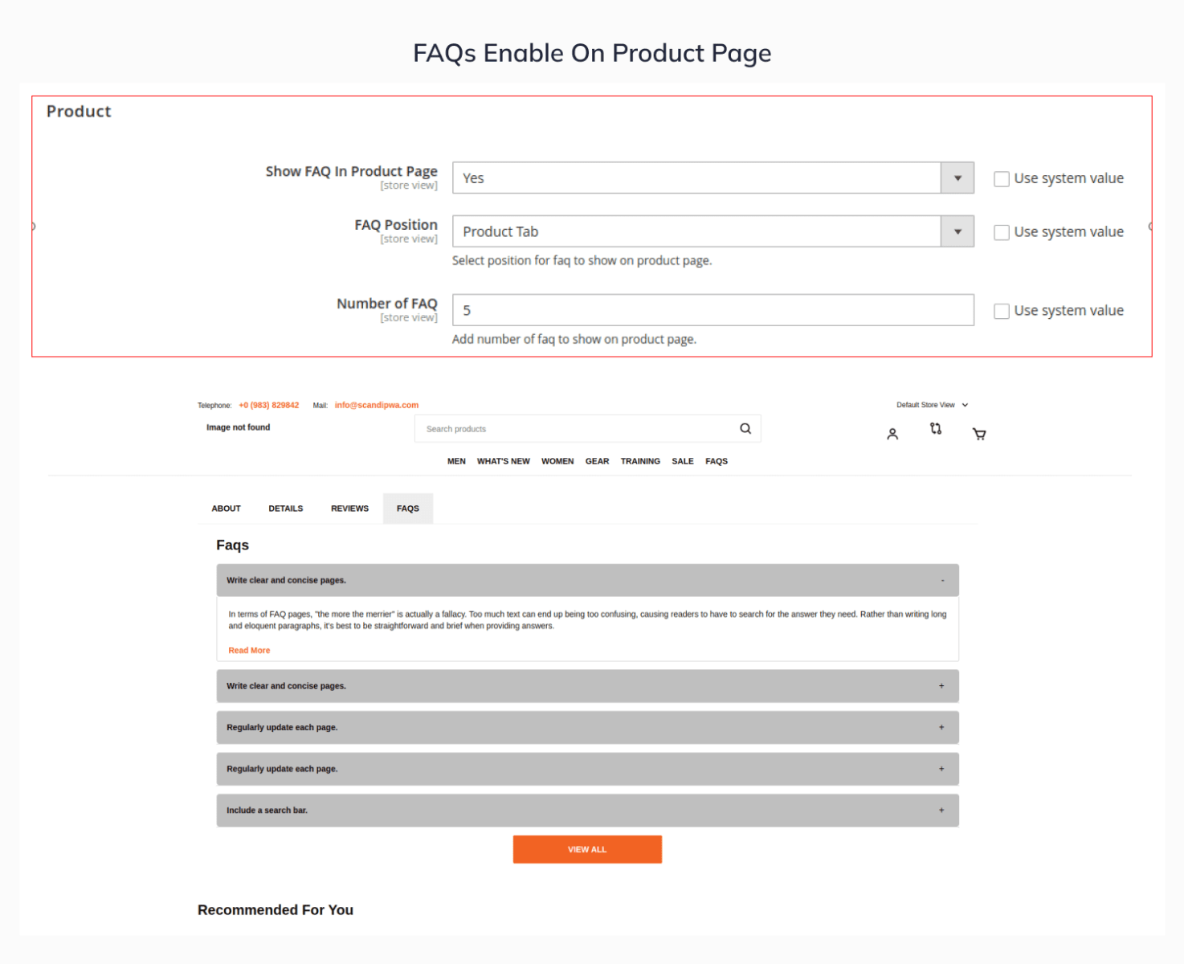Click the account icon in the header

click(892, 433)
